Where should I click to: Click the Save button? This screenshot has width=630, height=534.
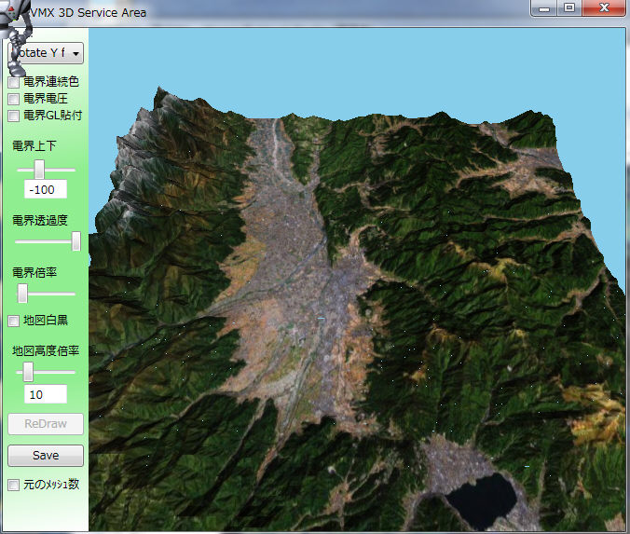[46, 456]
